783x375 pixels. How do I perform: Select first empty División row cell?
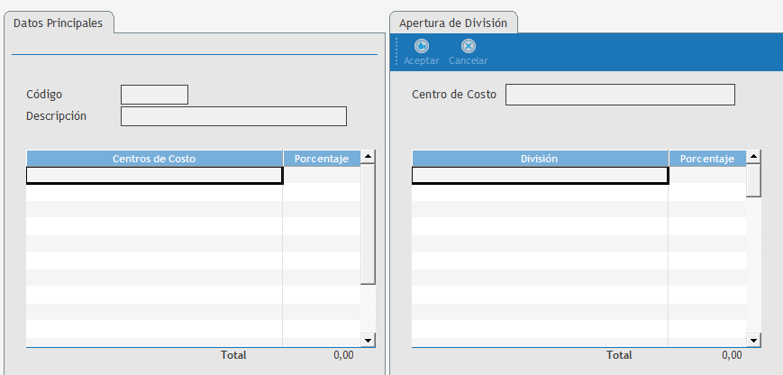[x=540, y=176]
